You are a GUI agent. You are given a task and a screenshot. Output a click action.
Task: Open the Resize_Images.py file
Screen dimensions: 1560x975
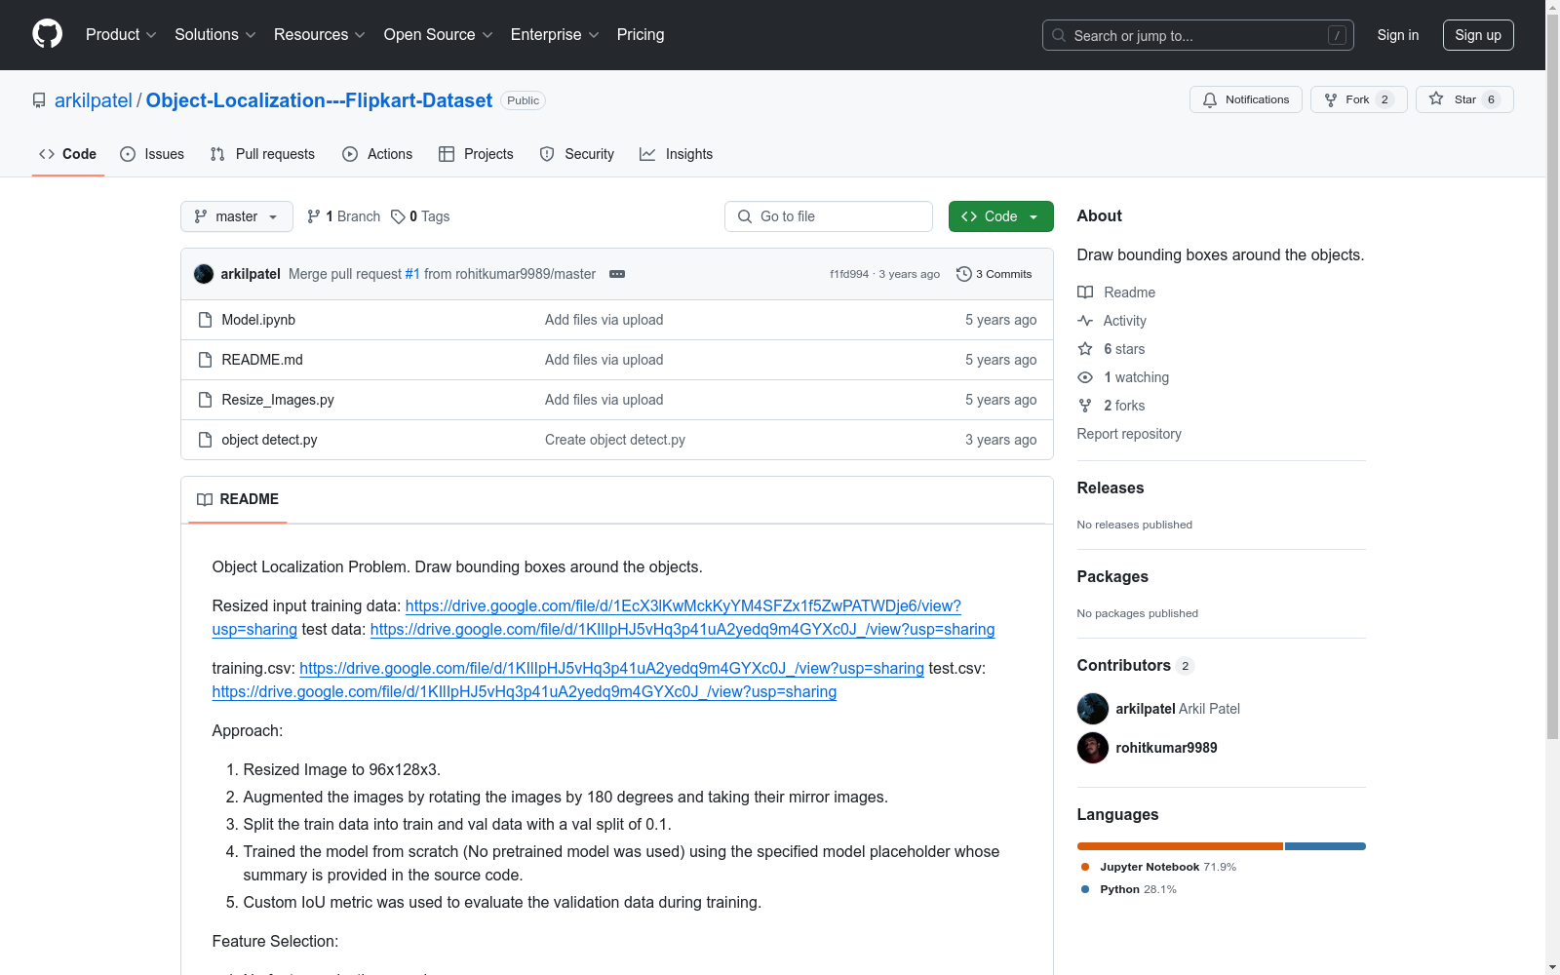coord(278,400)
